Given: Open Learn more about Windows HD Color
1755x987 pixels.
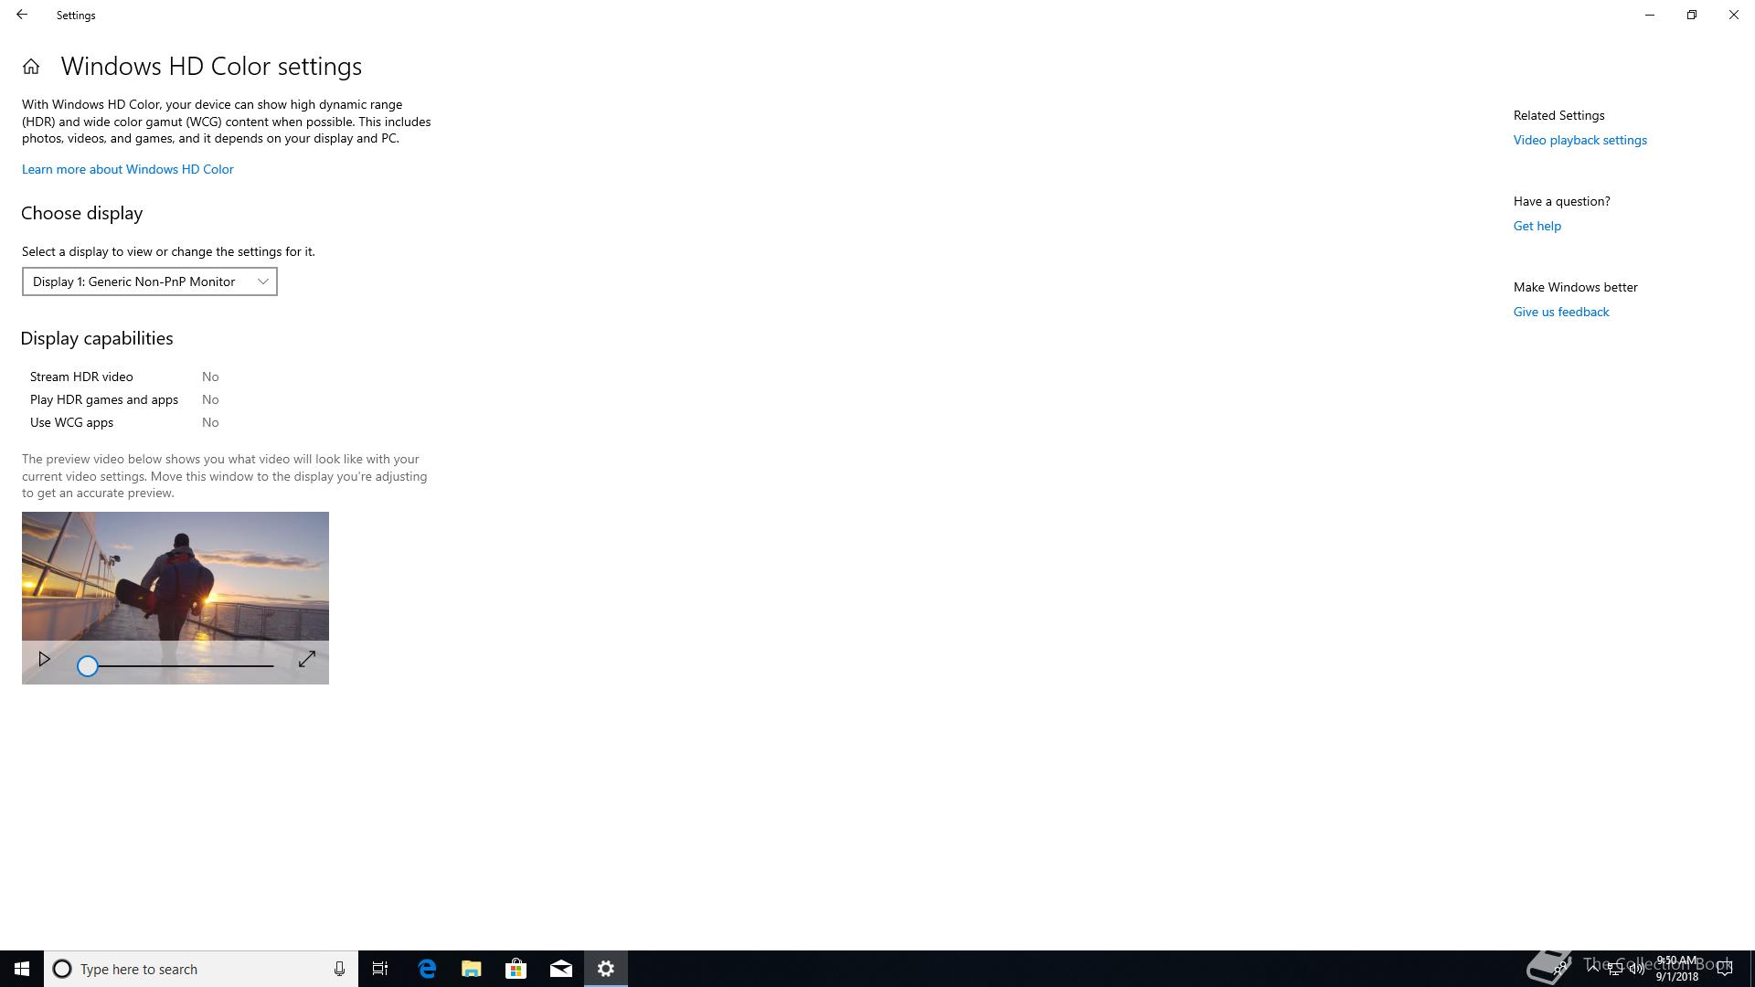Looking at the screenshot, I should pyautogui.click(x=128, y=169).
